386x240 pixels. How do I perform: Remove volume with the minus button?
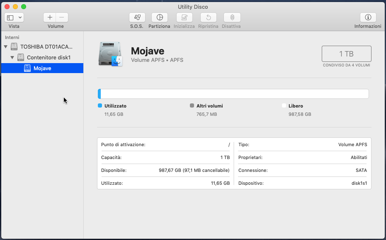pyautogui.click(x=62, y=17)
